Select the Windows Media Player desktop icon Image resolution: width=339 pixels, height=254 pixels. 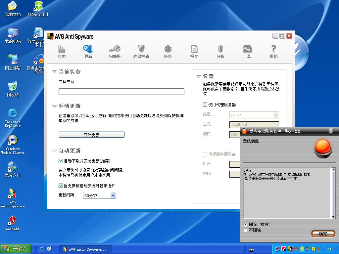(x=13, y=145)
